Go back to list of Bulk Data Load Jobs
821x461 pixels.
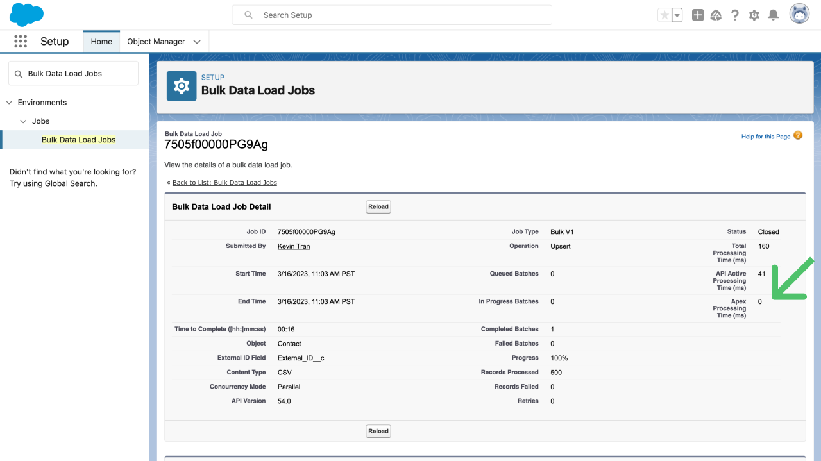(x=224, y=183)
